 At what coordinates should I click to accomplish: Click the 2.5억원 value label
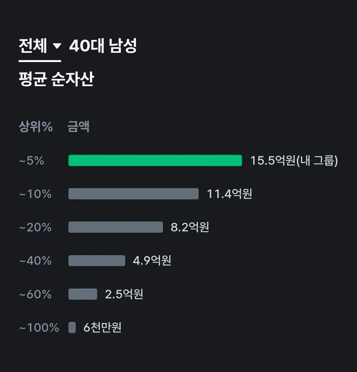[x=124, y=294]
